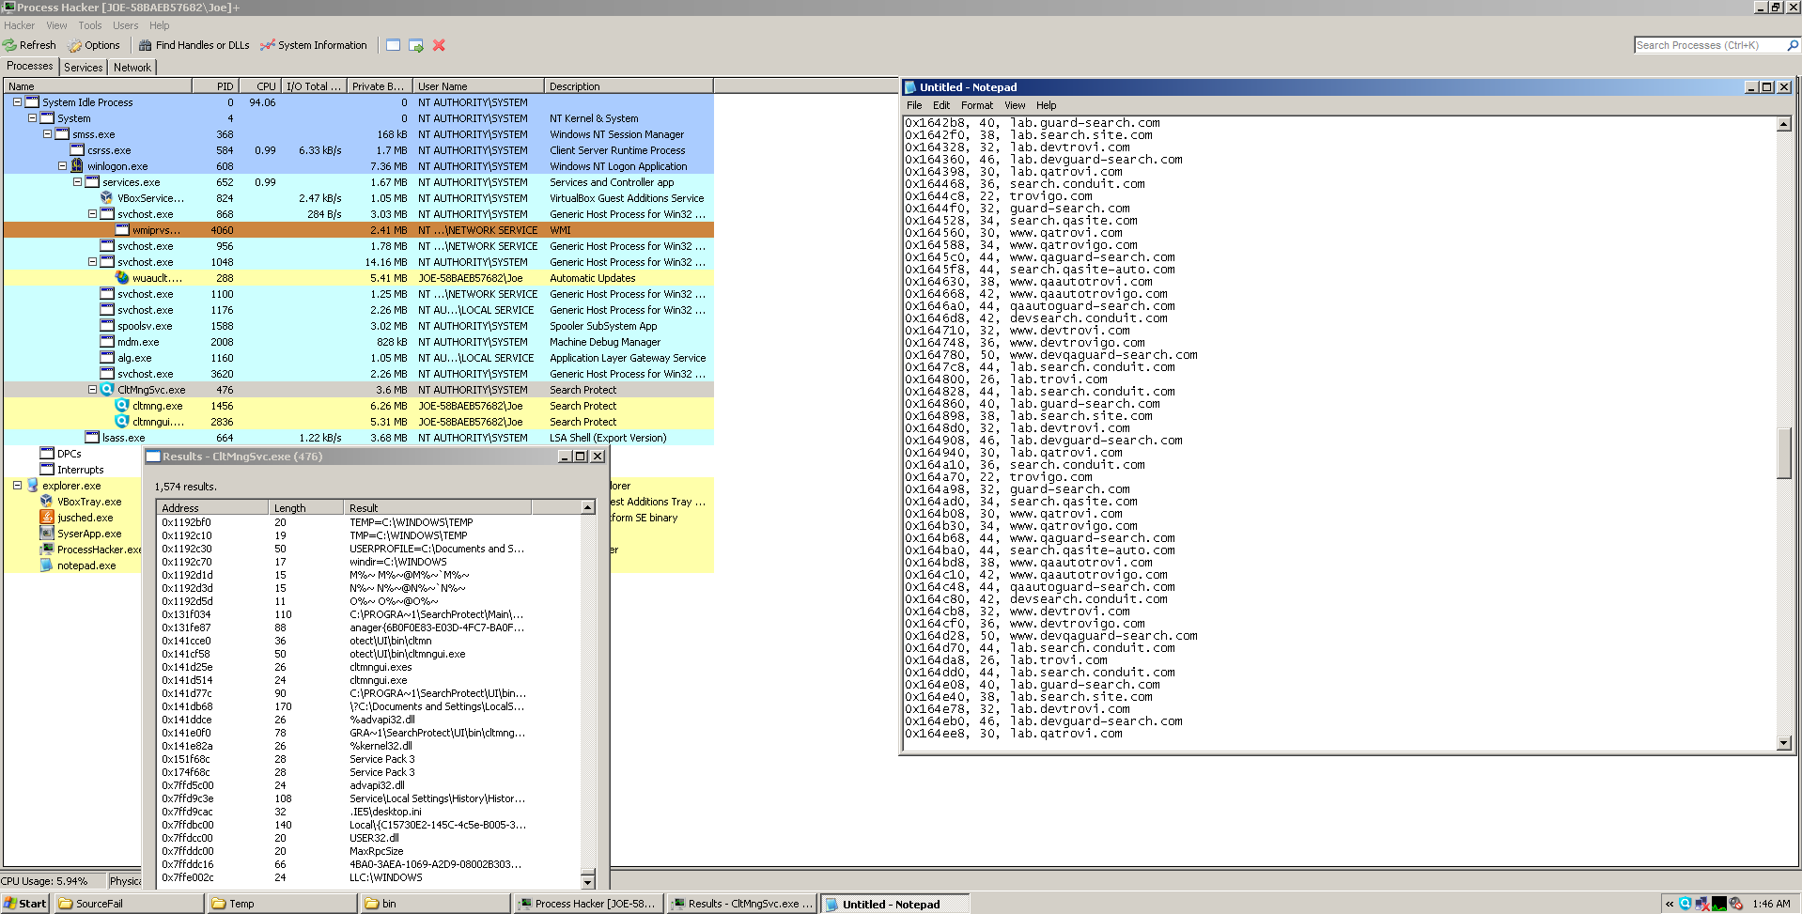Expand hidden tray icons chevron

click(1670, 904)
